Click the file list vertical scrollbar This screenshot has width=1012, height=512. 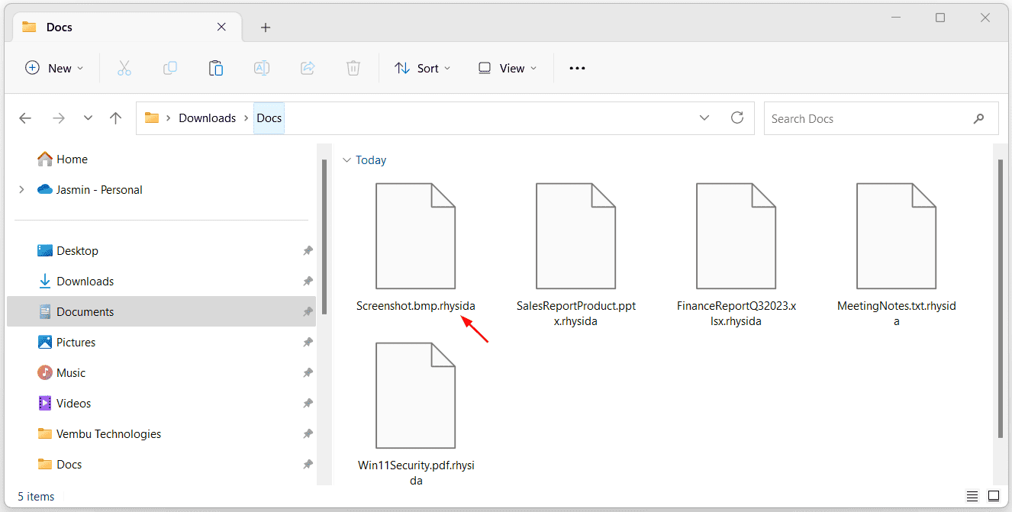(x=1001, y=298)
